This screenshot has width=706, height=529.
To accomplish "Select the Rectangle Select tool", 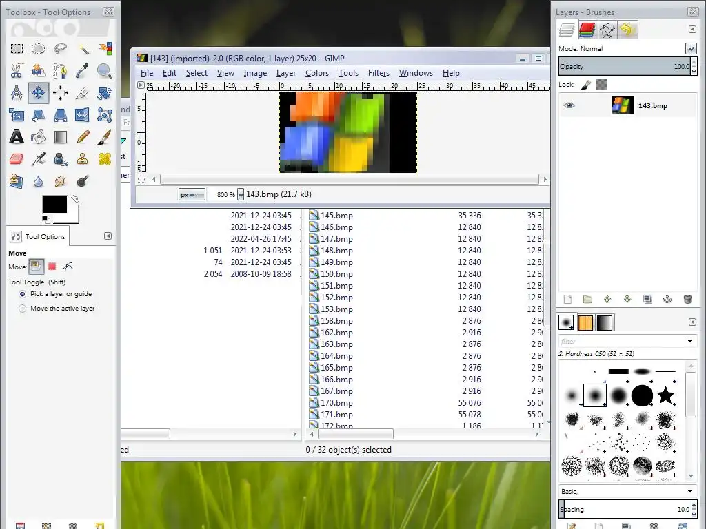I will [x=17, y=49].
